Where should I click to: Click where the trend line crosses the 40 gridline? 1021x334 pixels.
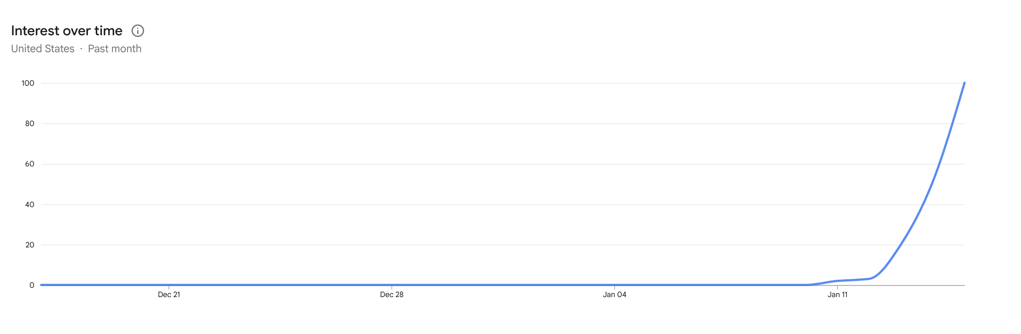click(923, 205)
